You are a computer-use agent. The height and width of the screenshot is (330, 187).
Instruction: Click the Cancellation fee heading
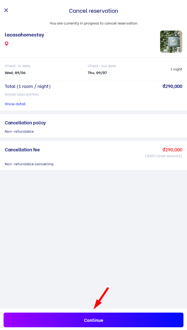click(x=22, y=150)
